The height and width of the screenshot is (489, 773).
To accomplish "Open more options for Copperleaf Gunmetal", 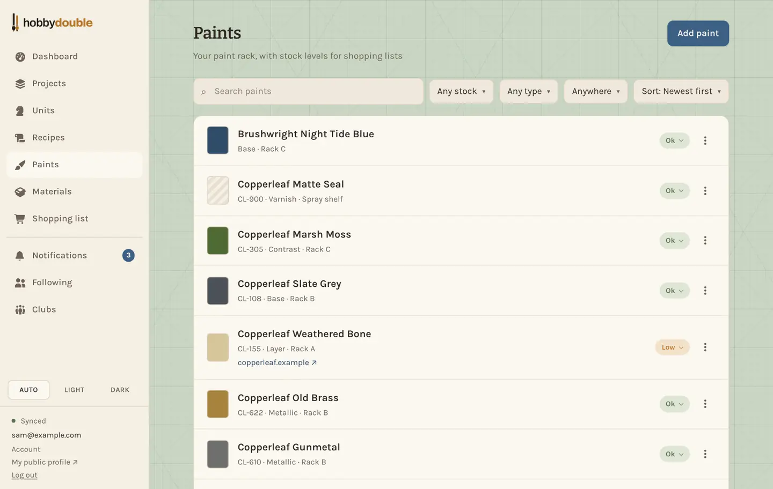I will pyautogui.click(x=705, y=454).
